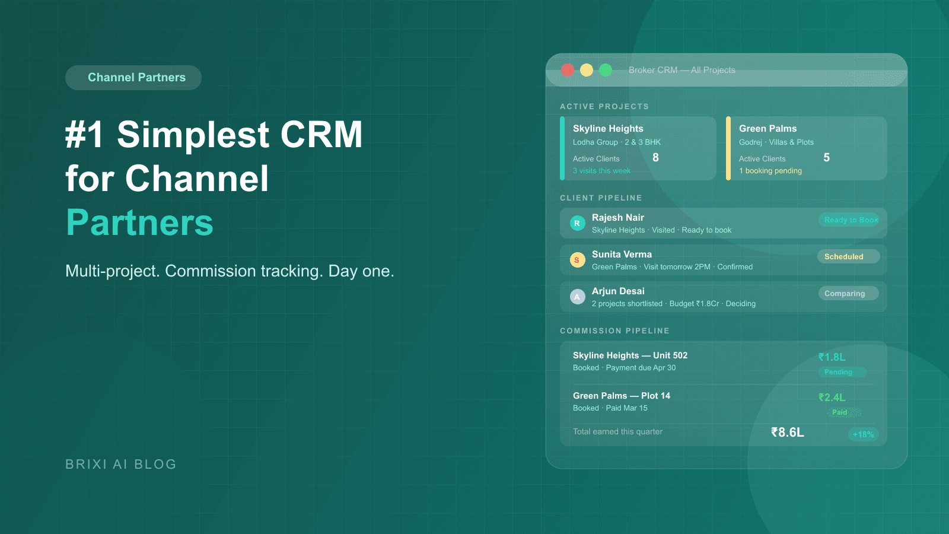The image size is (949, 534).
Task: Click Arjun Desai's avatar icon A
Action: coord(577,297)
